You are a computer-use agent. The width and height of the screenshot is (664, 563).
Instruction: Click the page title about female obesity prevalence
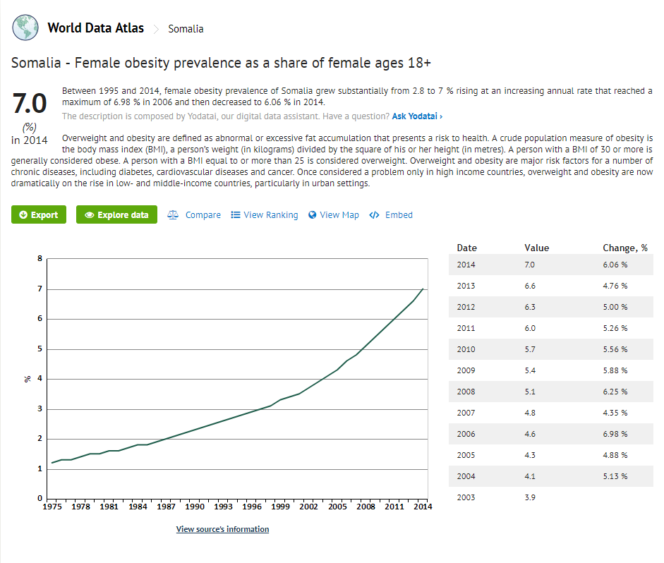point(221,63)
